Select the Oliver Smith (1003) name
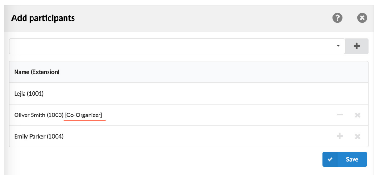Viewport: 379px width, 180px height. pyautogui.click(x=39, y=115)
